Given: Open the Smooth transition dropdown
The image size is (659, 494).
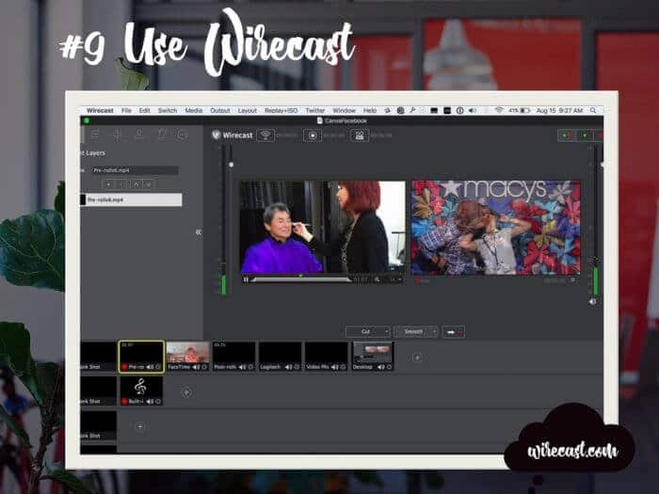Looking at the screenshot, I should click(x=415, y=332).
